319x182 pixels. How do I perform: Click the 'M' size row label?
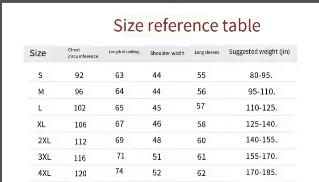[41, 92]
